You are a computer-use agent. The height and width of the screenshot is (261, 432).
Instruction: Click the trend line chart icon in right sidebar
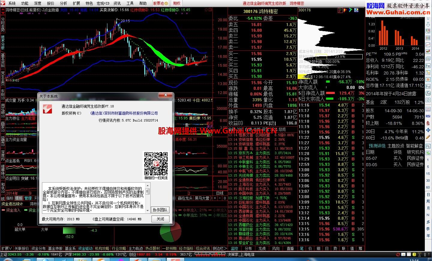pyautogui.click(x=428, y=44)
